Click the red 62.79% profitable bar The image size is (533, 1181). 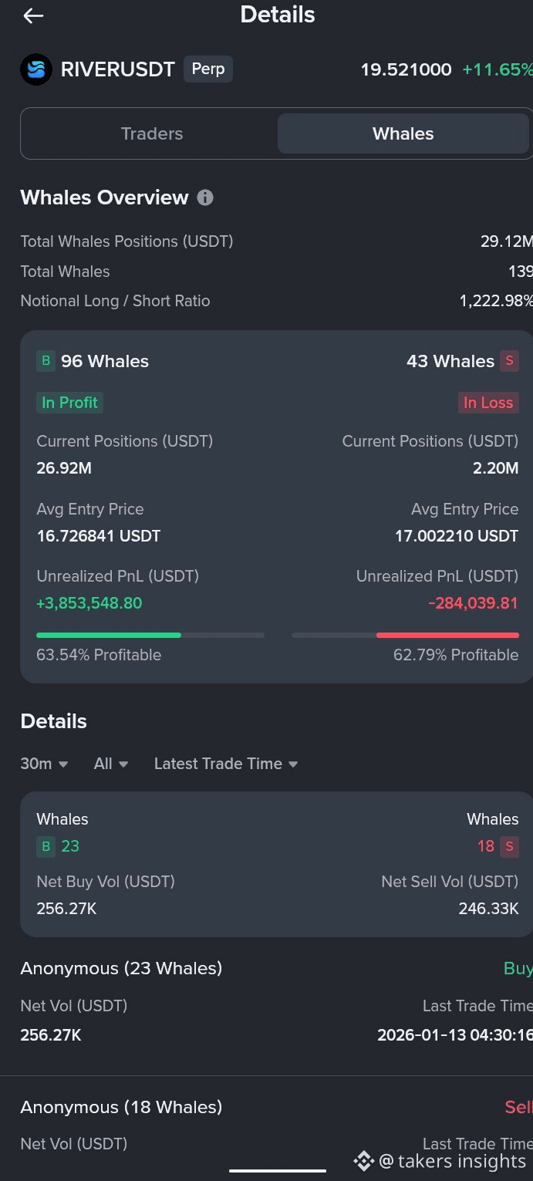click(x=447, y=635)
